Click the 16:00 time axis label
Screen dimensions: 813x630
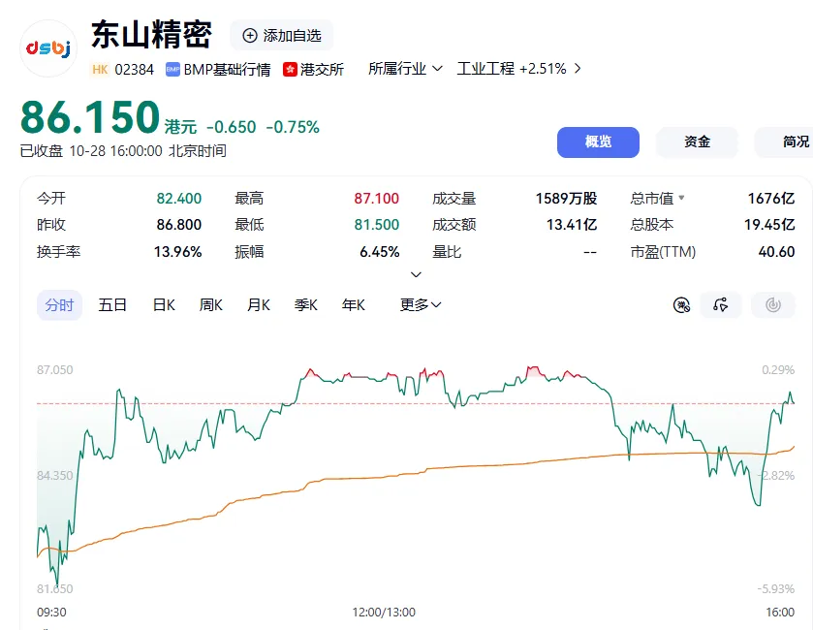780,613
